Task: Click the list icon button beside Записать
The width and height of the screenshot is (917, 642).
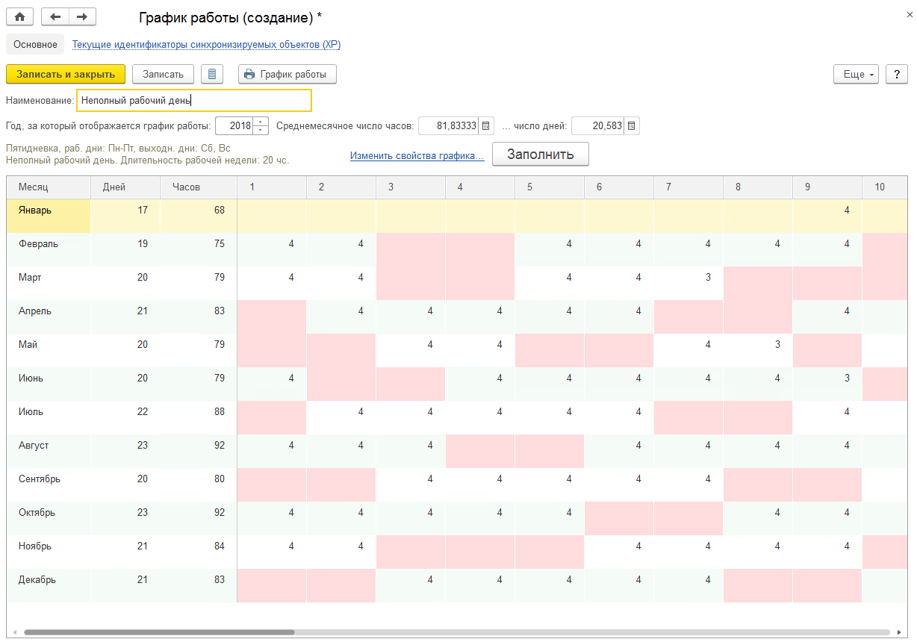Action: pyautogui.click(x=213, y=74)
